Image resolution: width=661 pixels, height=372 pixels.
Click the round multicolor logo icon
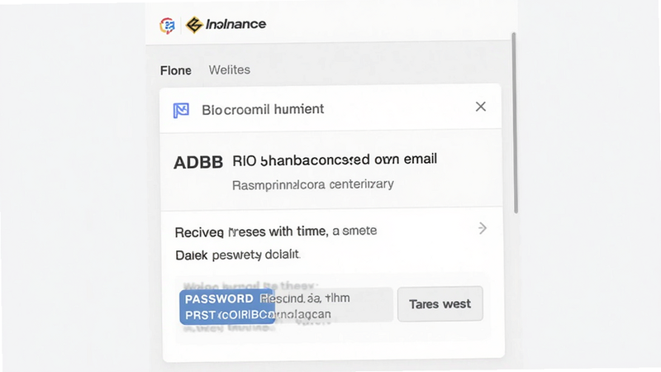pyautogui.click(x=168, y=26)
